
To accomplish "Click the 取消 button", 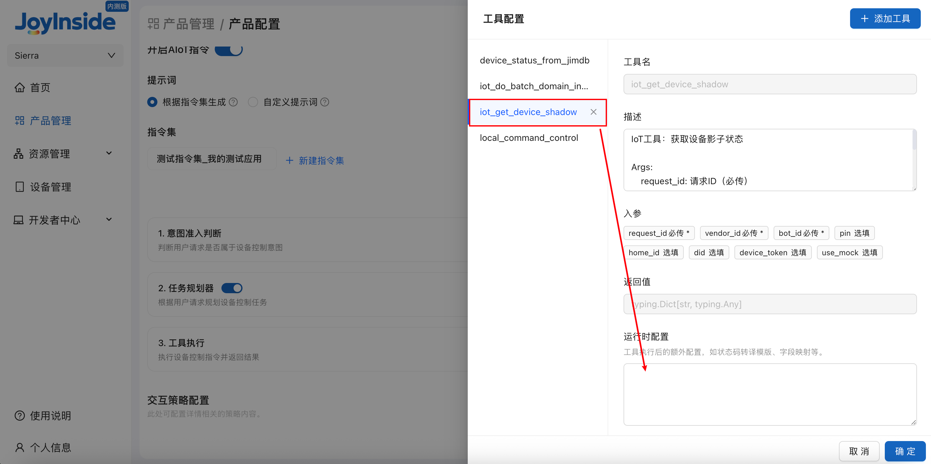I will coord(859,451).
